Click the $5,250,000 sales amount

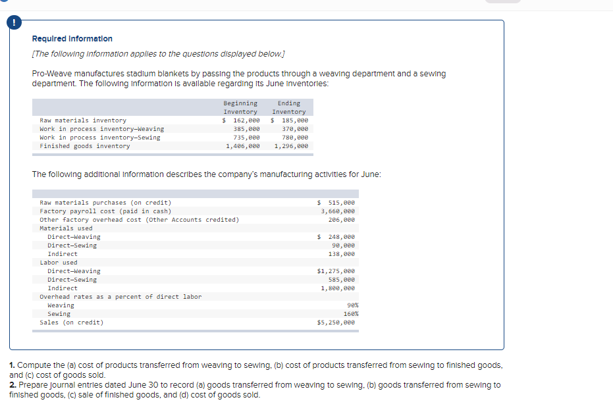coord(336,322)
